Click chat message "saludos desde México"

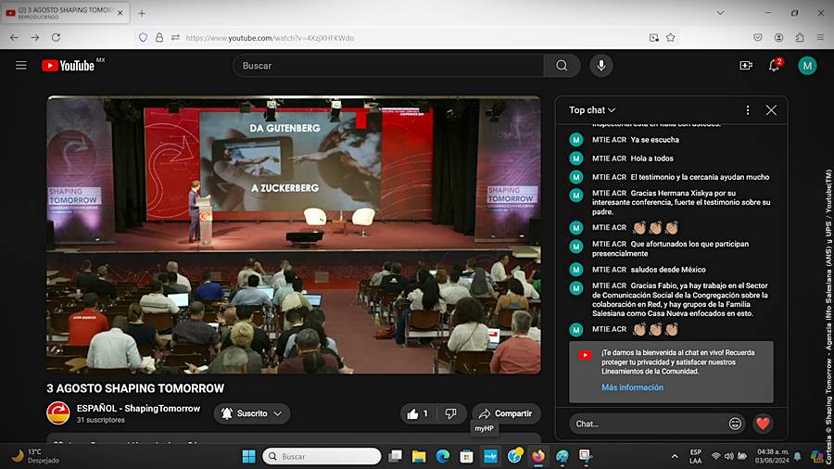[668, 270]
